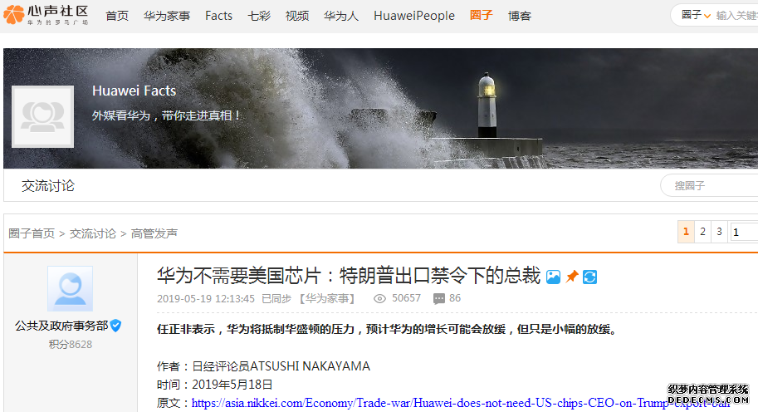Switch to the 交流讨论 tab
This screenshot has height=412, width=758.
48,186
